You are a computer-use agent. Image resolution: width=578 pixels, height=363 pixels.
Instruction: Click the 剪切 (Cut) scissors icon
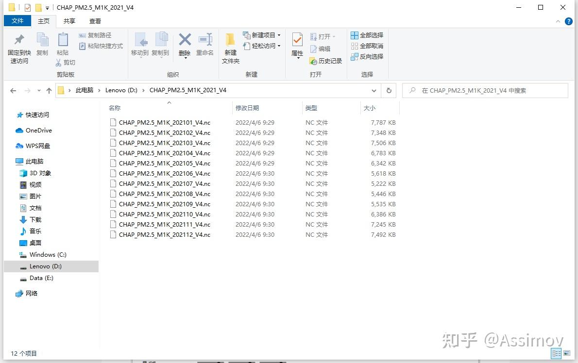coord(59,62)
